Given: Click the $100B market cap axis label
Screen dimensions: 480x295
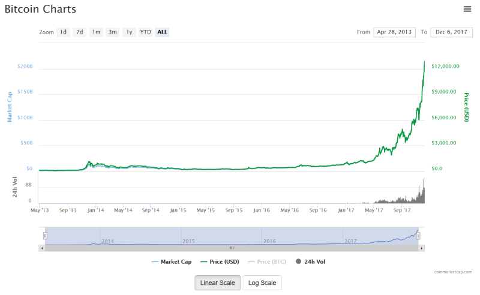Looking at the screenshot, I should click(x=25, y=118).
